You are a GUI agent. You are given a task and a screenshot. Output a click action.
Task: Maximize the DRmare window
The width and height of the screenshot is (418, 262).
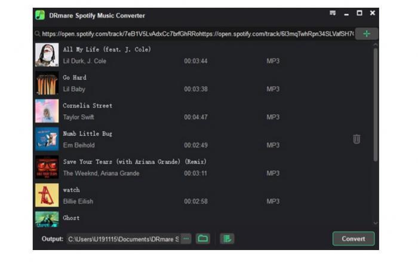(359, 13)
